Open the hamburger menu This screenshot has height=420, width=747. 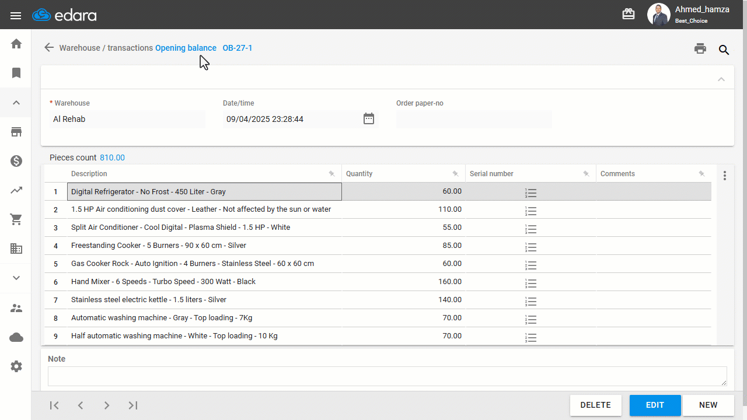point(16,15)
